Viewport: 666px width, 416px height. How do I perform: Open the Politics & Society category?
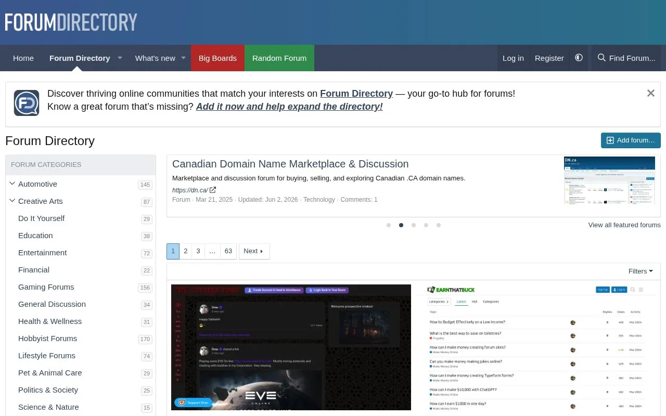click(48, 390)
